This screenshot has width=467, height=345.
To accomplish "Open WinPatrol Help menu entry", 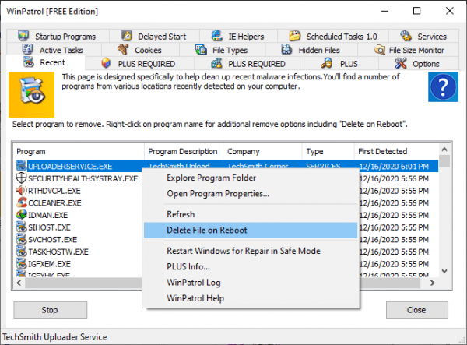I will pyautogui.click(x=251, y=298).
